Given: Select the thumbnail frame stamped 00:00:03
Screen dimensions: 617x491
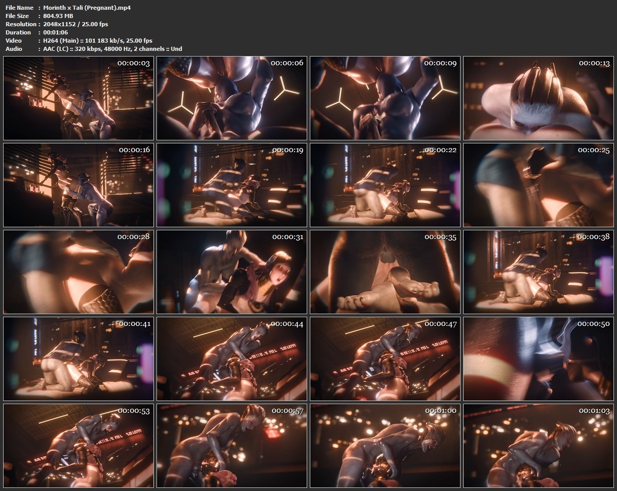Looking at the screenshot, I should coord(78,98).
